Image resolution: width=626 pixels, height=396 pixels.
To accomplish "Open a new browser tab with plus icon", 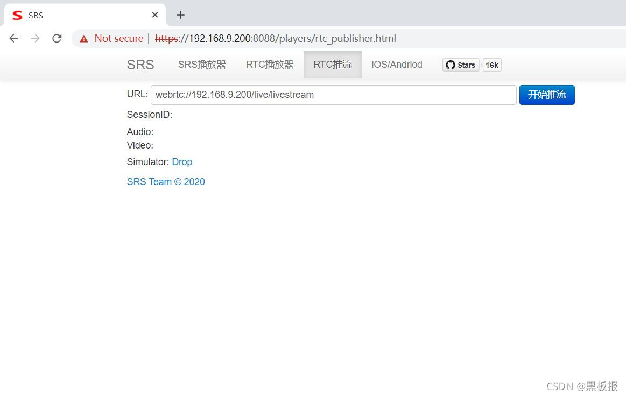I will (x=180, y=15).
